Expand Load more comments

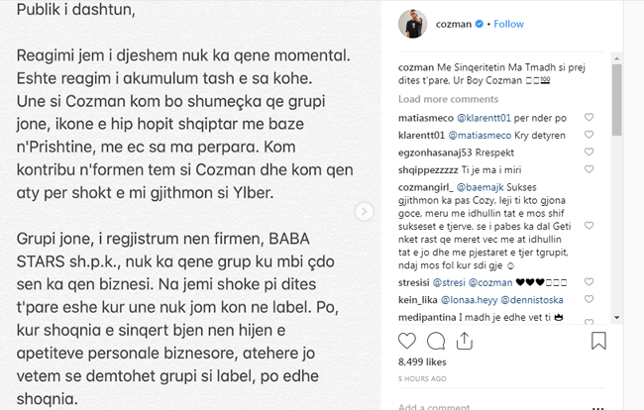[448, 99]
